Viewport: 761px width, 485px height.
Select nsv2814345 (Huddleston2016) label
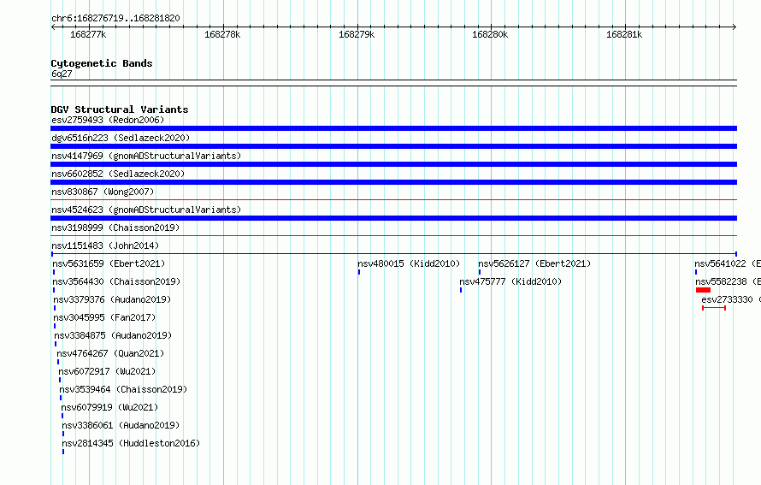(x=131, y=443)
